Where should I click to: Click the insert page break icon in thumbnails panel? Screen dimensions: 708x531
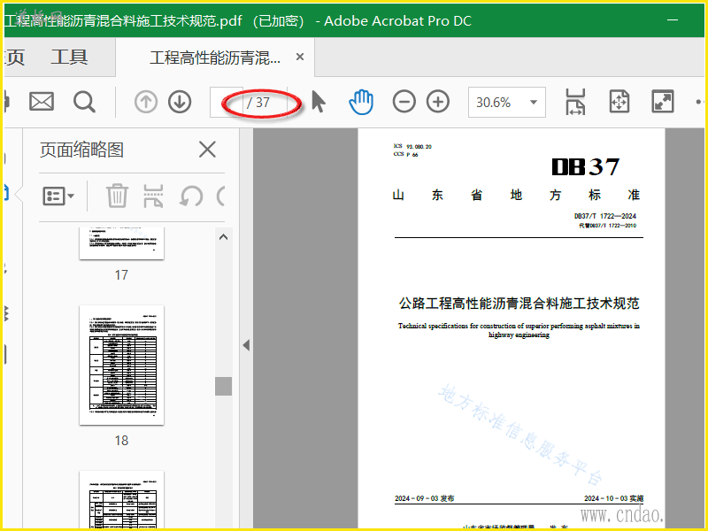(x=153, y=196)
